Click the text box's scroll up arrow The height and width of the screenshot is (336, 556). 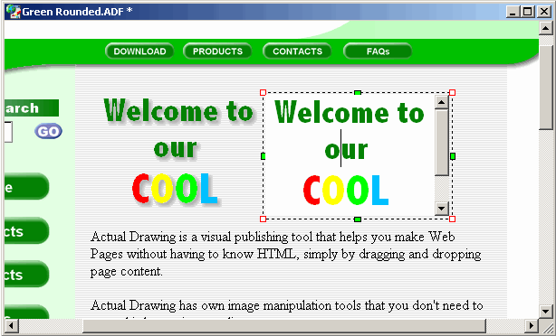[442, 103]
